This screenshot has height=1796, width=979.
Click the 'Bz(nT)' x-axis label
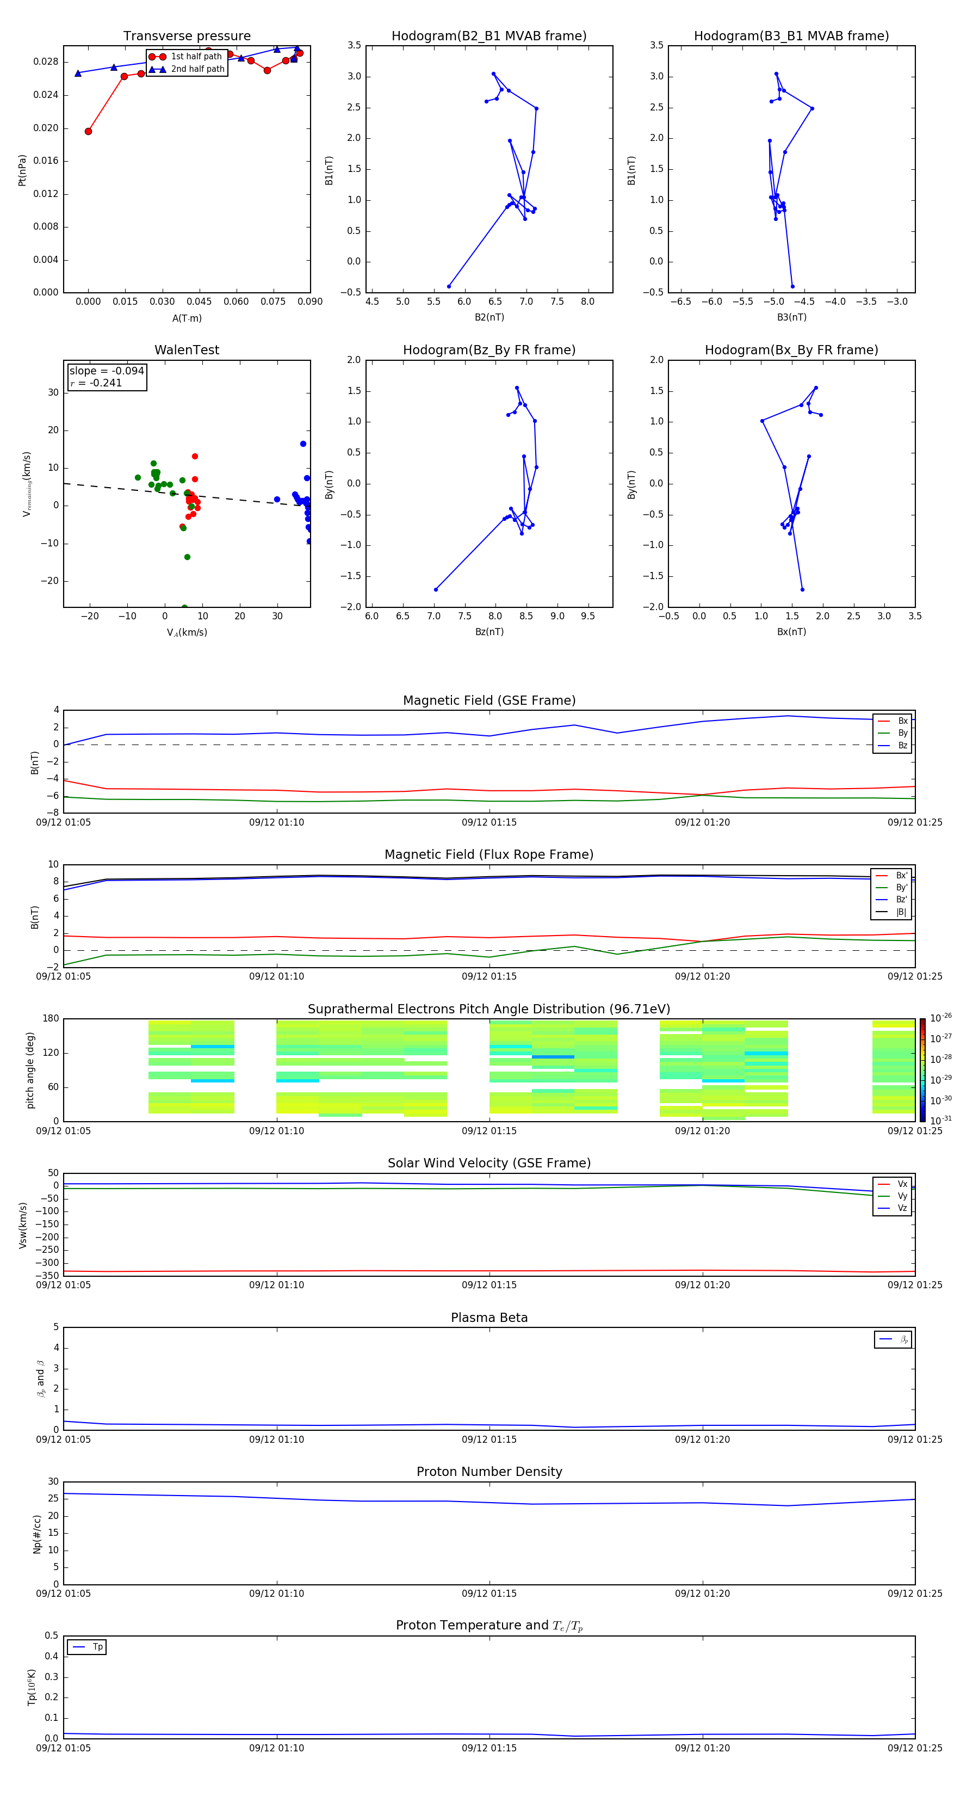point(489,632)
